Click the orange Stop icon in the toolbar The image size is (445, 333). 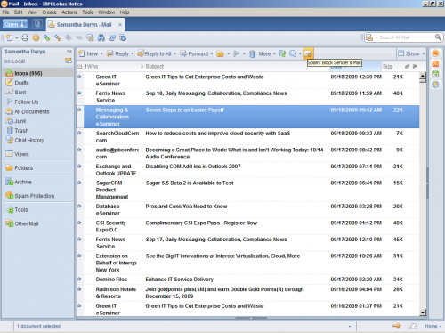tap(36, 37)
